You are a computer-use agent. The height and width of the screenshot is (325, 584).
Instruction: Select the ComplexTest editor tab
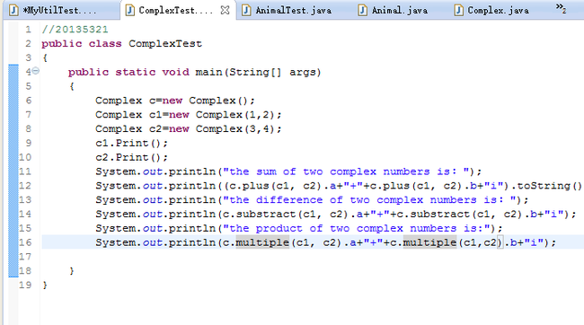175,10
